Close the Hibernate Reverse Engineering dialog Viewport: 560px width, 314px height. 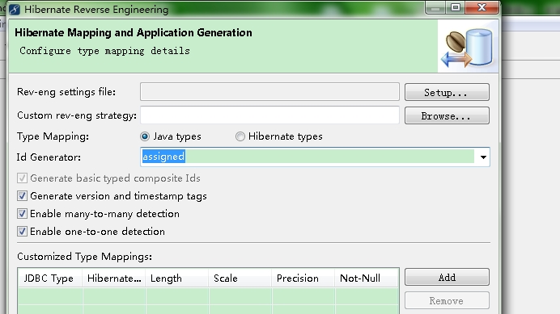pos(482,8)
